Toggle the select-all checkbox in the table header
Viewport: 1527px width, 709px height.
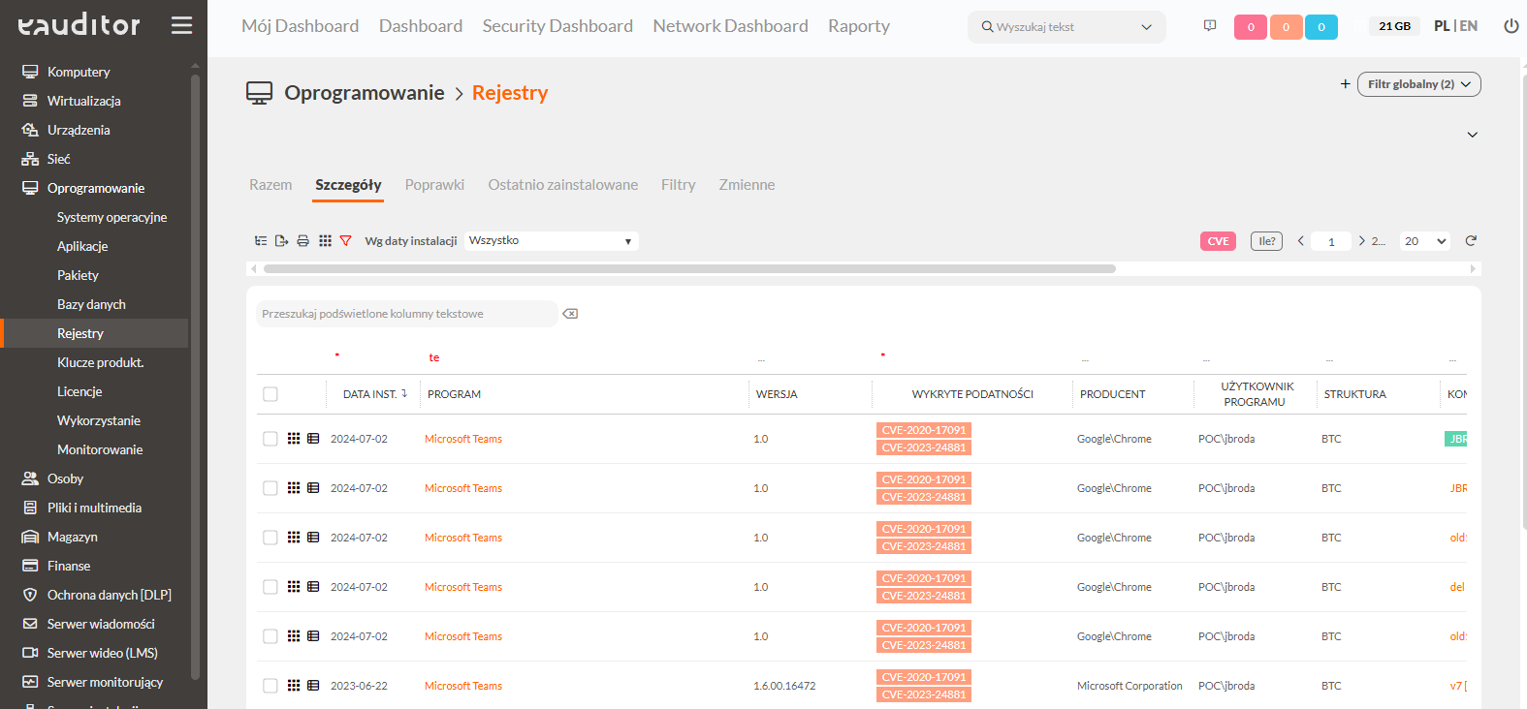[x=270, y=394]
